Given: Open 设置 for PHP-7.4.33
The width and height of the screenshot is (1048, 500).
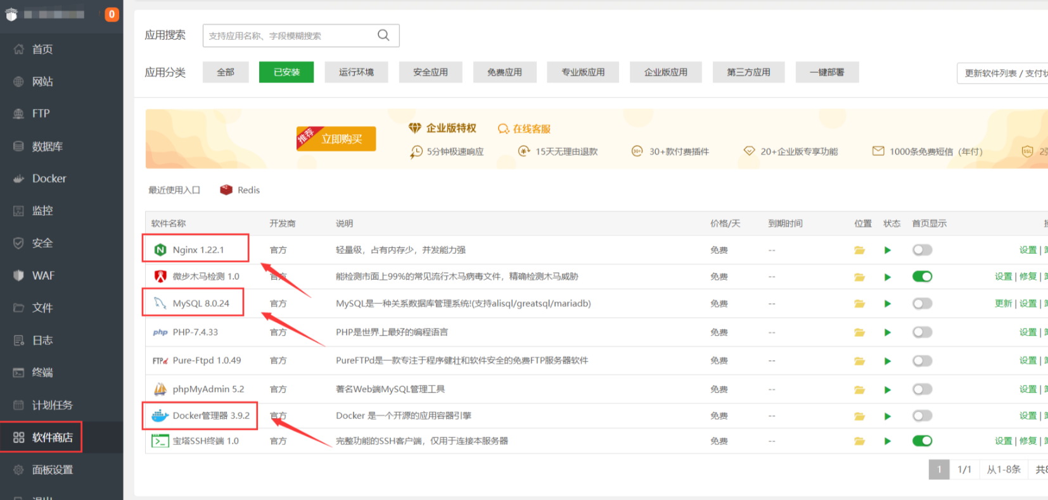Looking at the screenshot, I should (x=1028, y=332).
